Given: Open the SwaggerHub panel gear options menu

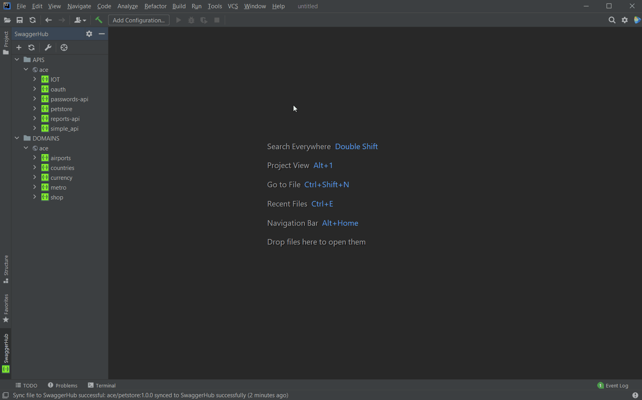Looking at the screenshot, I should pos(89,34).
